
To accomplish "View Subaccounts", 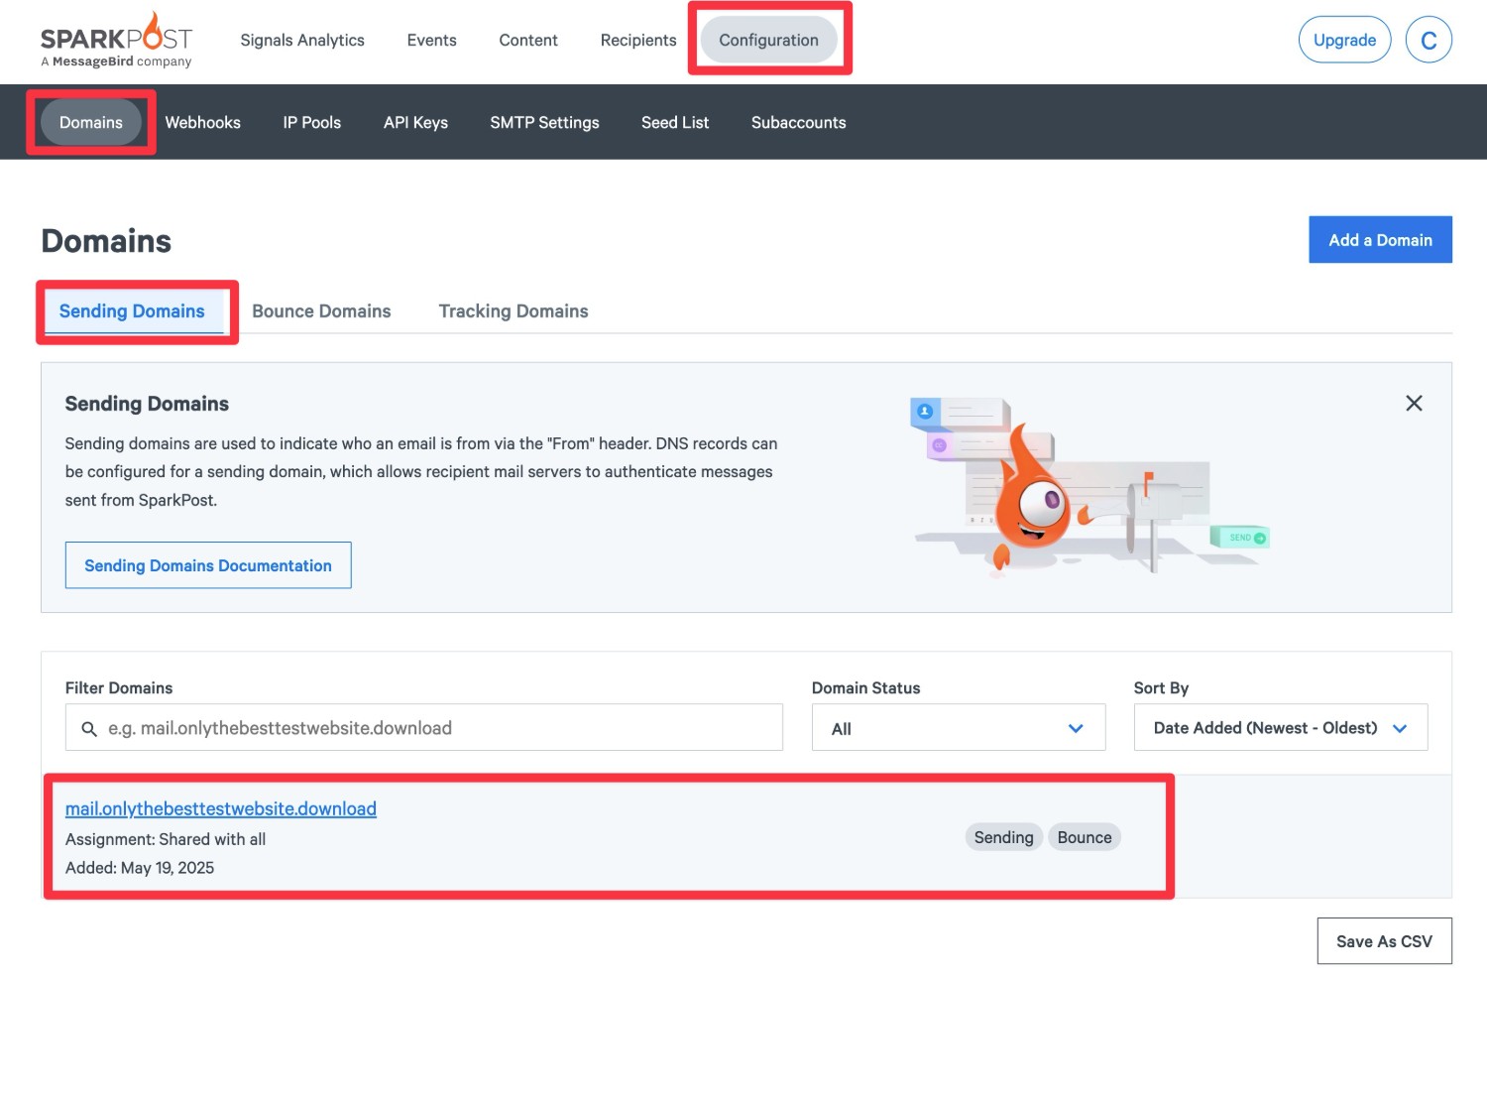I will pos(798,122).
